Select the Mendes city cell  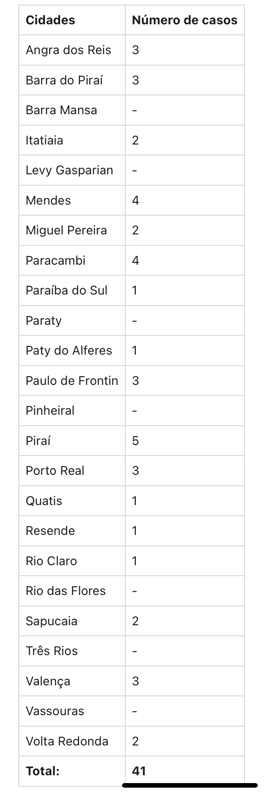click(x=72, y=200)
